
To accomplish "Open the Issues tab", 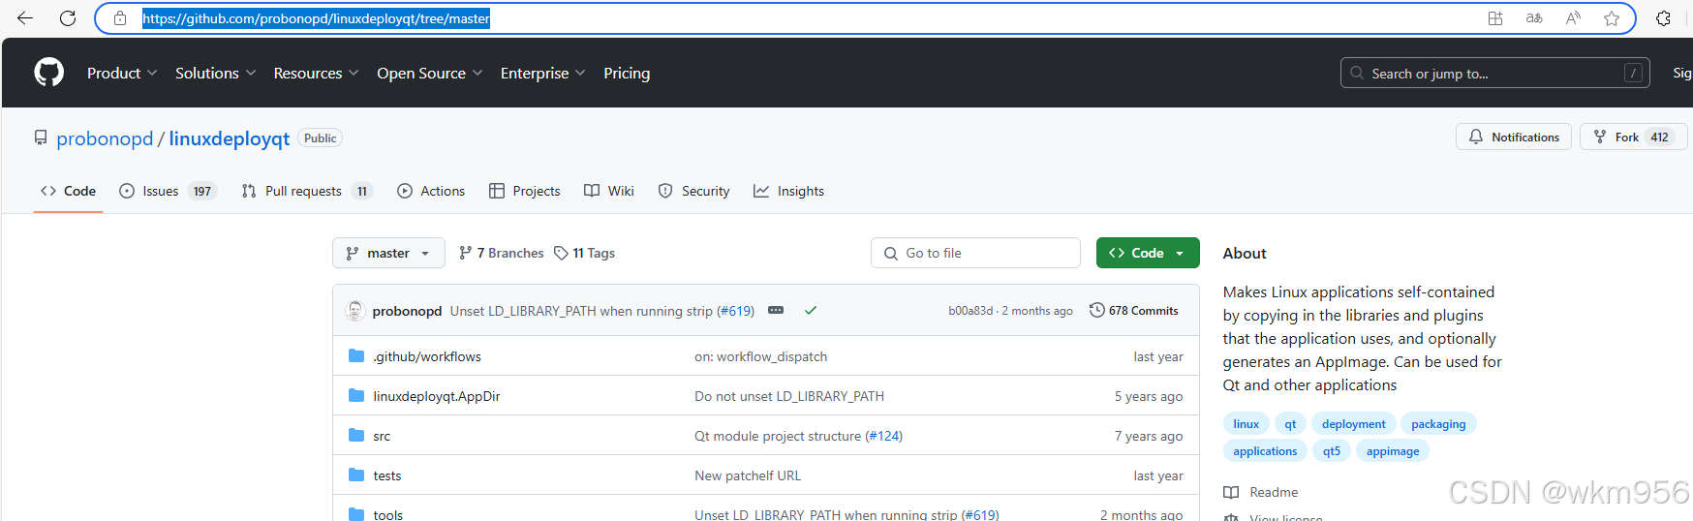I will tap(168, 191).
